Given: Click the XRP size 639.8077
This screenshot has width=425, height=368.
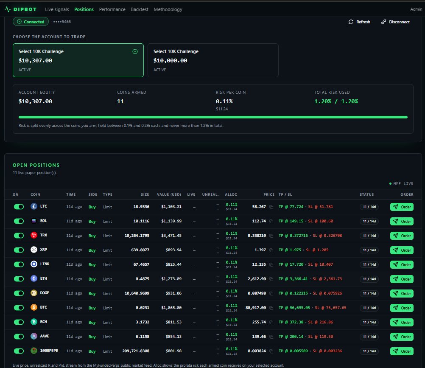Looking at the screenshot, I should [140, 250].
